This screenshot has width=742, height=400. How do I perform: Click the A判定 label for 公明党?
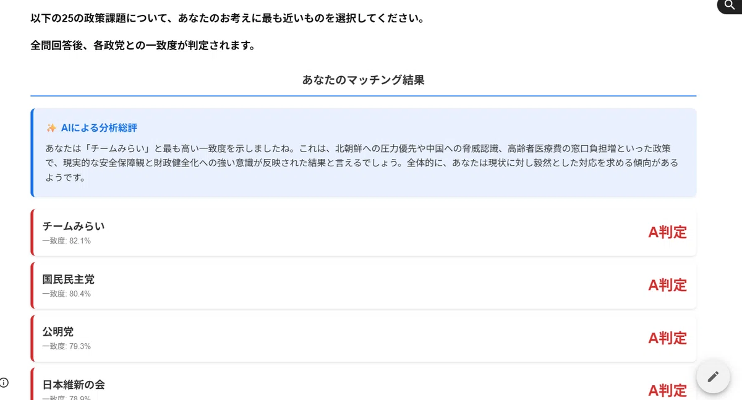[667, 338]
